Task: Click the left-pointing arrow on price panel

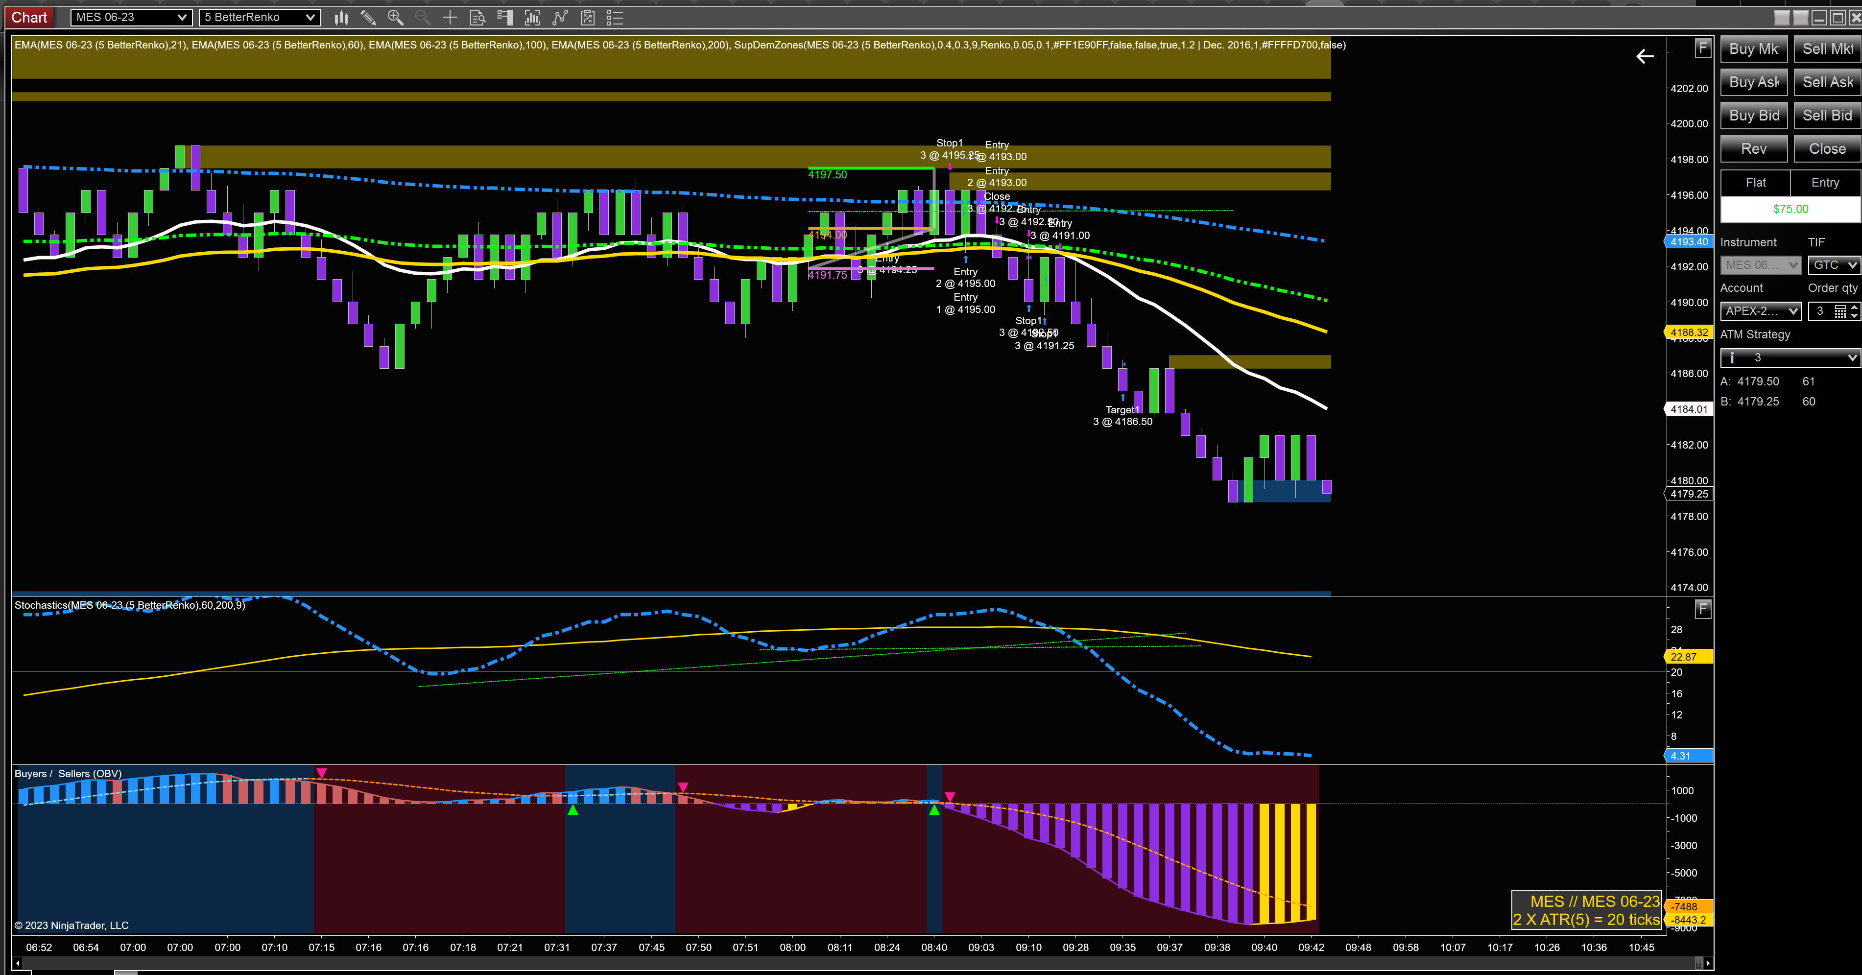Action: point(1645,56)
